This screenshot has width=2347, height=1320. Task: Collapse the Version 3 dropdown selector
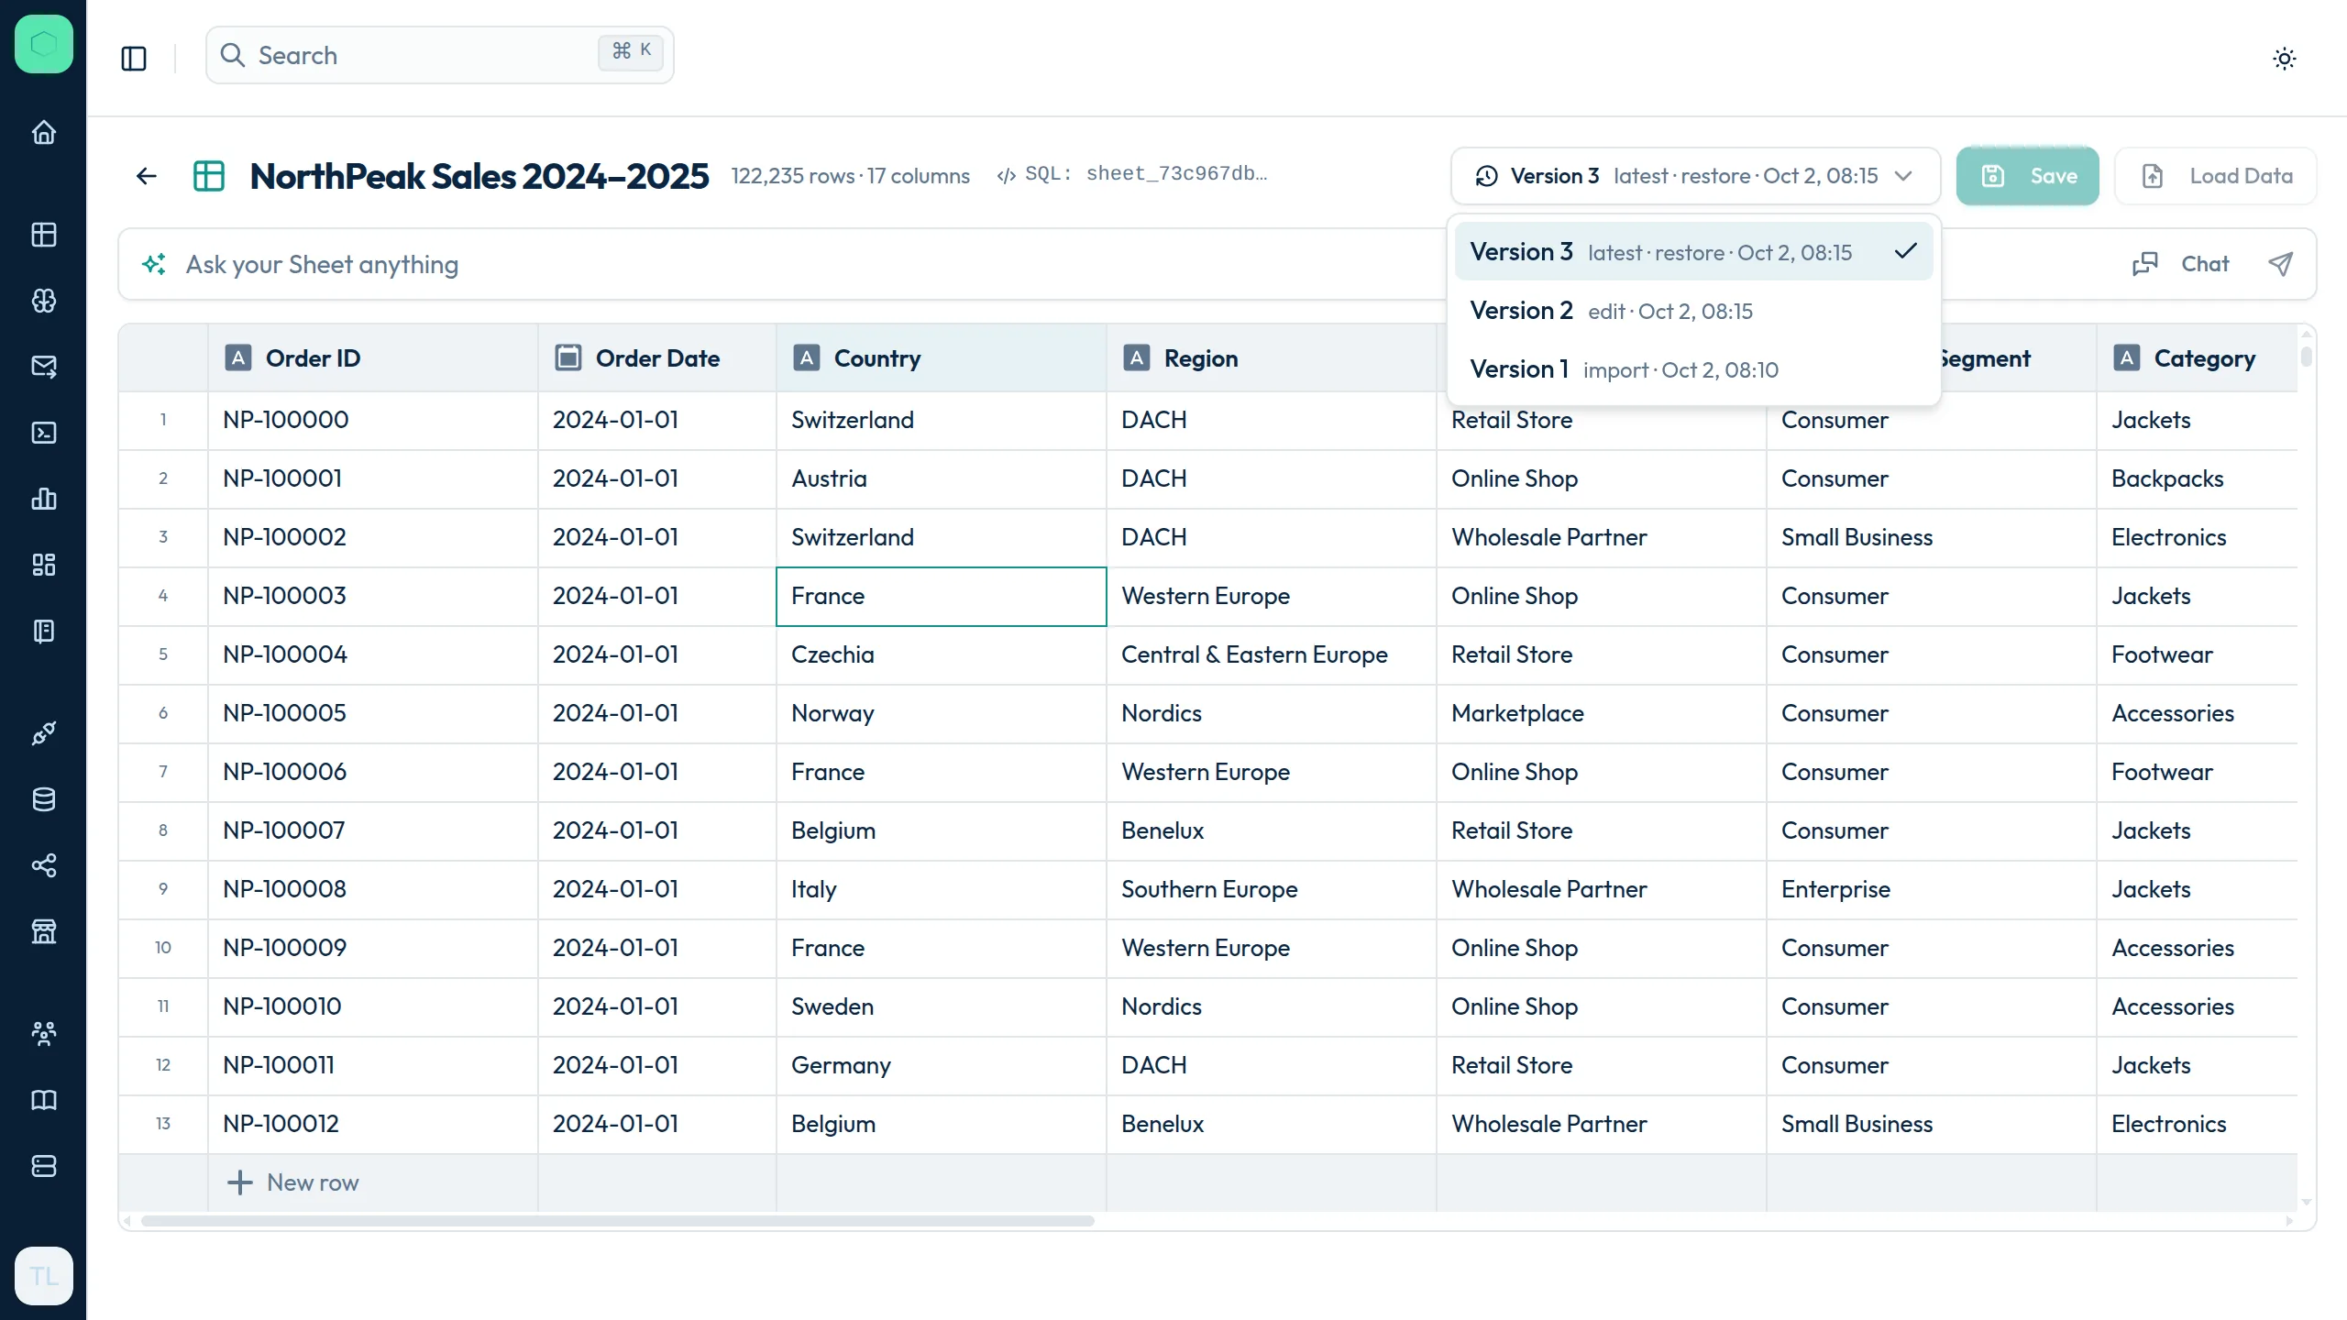(x=1695, y=176)
